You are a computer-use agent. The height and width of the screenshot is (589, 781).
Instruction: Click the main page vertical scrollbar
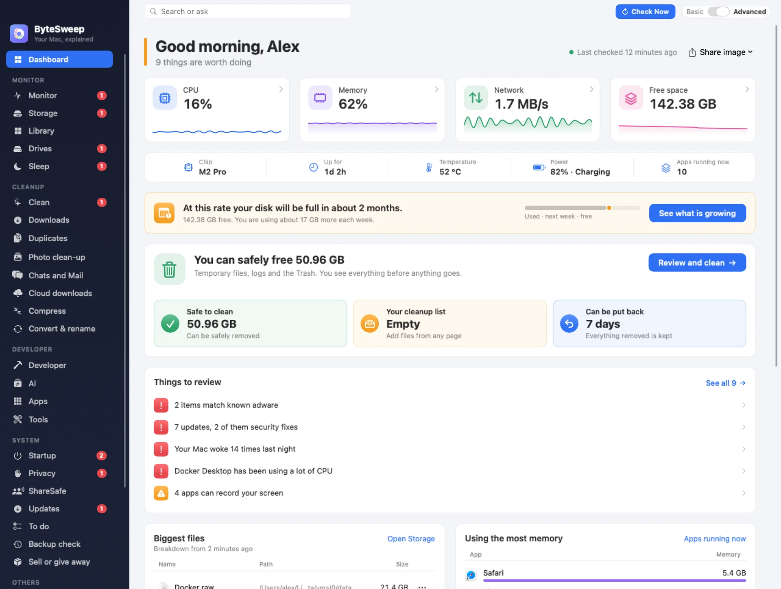click(x=776, y=195)
